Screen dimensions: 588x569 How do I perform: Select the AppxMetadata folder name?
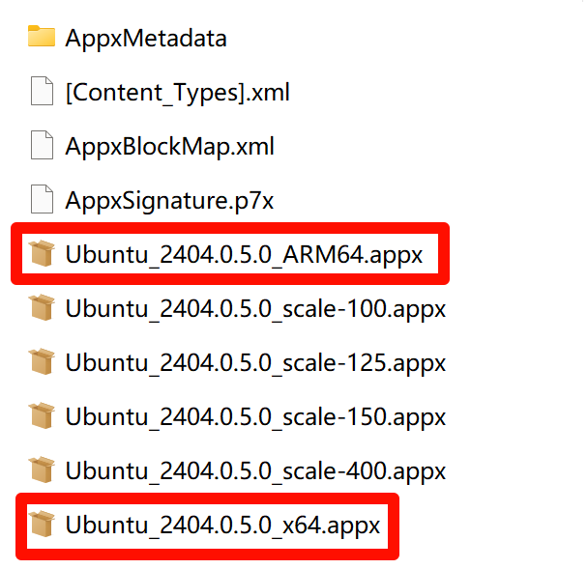pos(146,39)
